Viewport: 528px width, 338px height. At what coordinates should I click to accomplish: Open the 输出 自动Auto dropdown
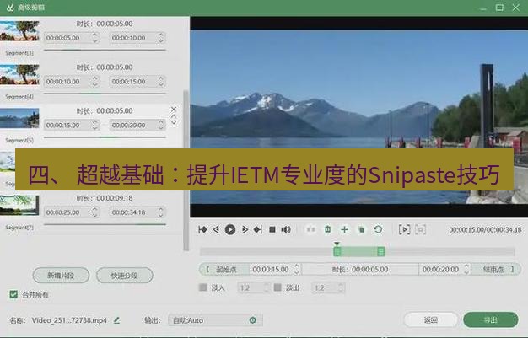click(215, 320)
